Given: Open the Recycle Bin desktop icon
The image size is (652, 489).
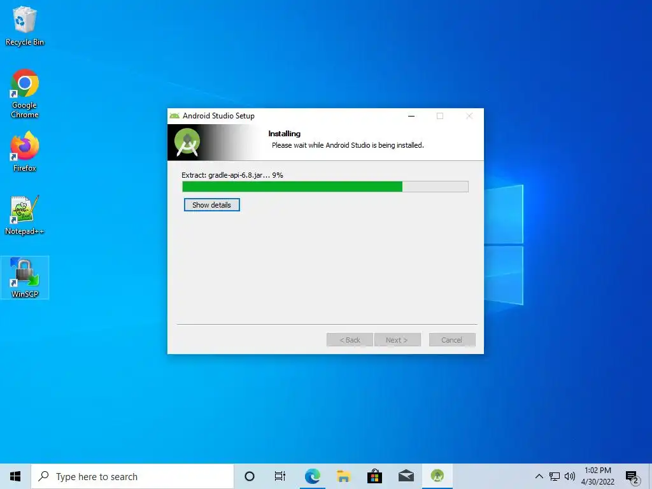Looking at the screenshot, I should click(25, 26).
